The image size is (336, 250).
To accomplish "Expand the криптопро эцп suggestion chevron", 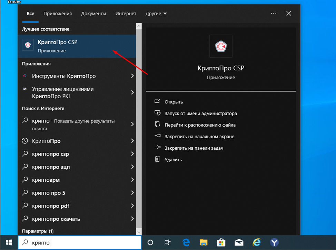I will 132,167.
